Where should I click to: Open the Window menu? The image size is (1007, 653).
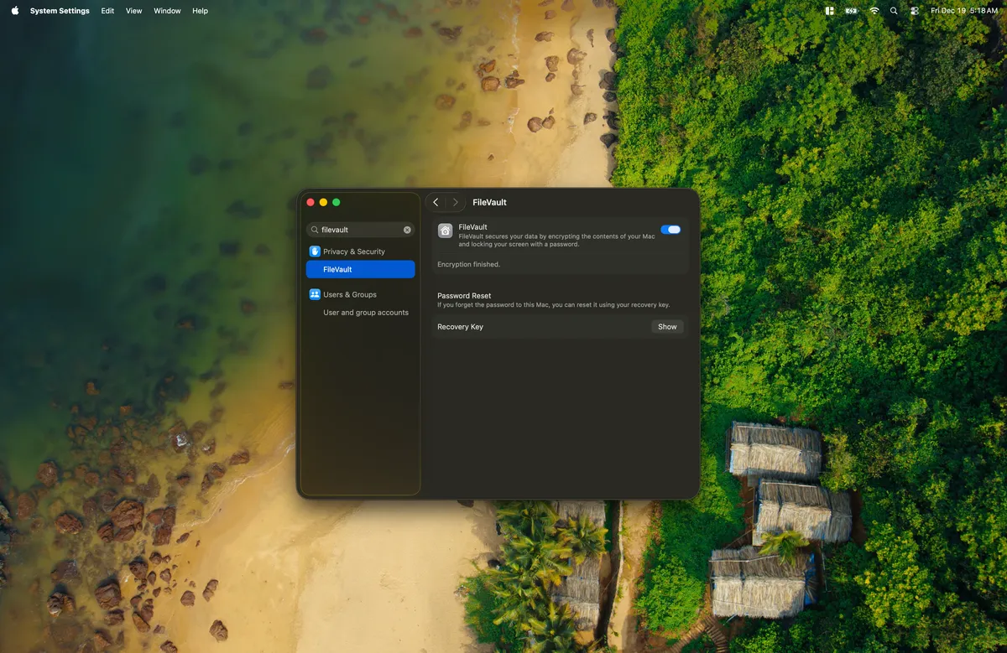tap(167, 11)
